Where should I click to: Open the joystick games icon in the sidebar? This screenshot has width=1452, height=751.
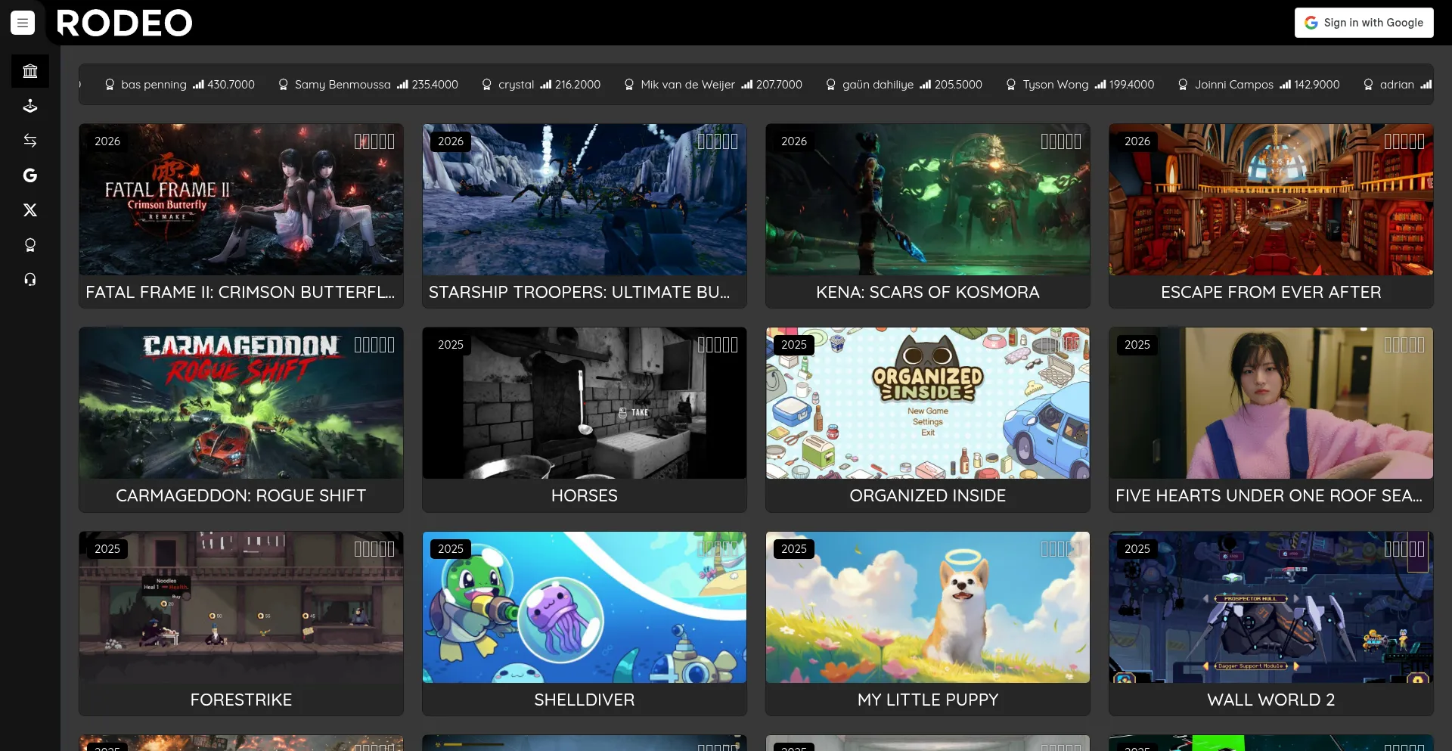(x=30, y=106)
